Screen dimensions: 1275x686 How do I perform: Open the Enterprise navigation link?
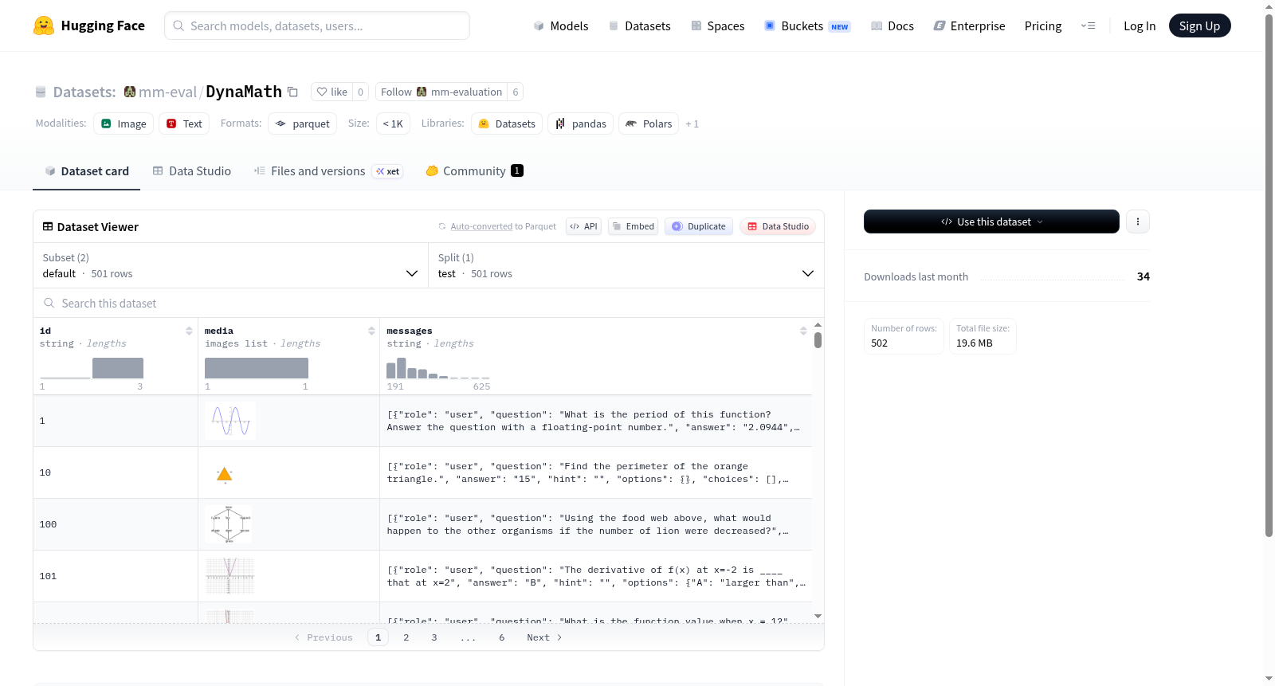(x=969, y=25)
